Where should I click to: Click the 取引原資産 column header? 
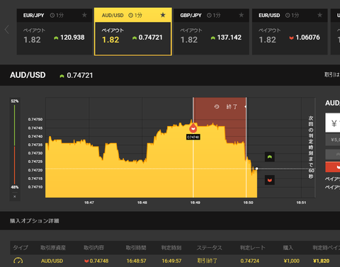point(53,248)
